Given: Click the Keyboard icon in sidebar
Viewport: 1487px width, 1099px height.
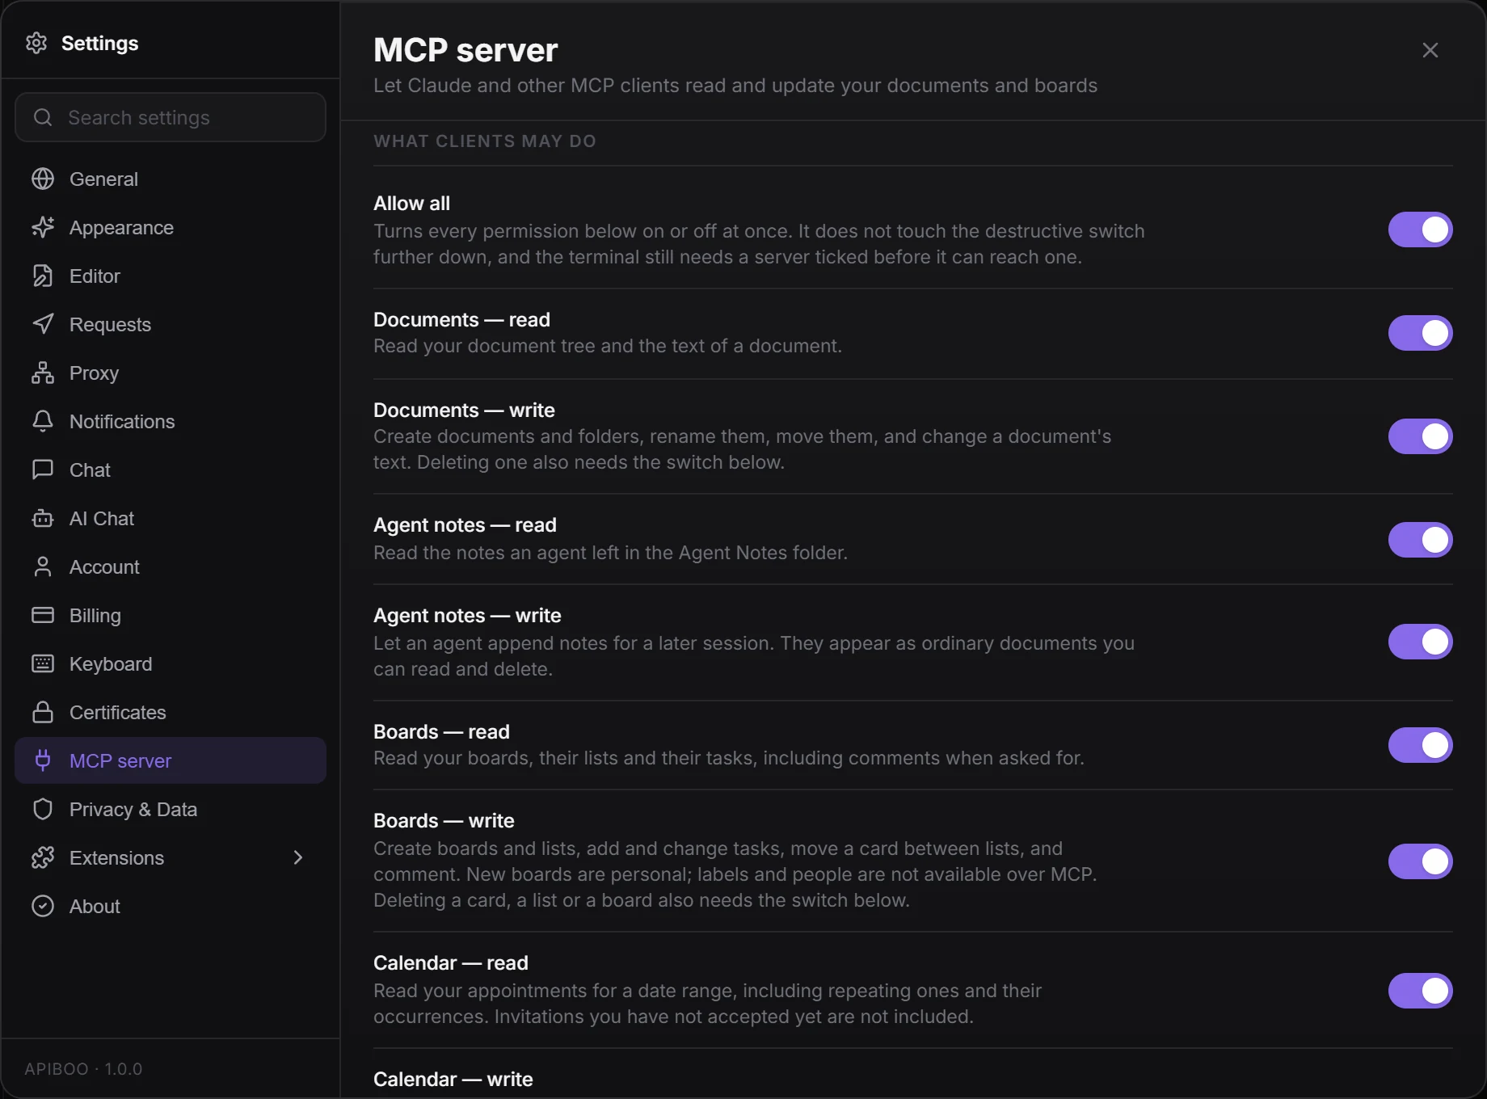Looking at the screenshot, I should tap(43, 664).
